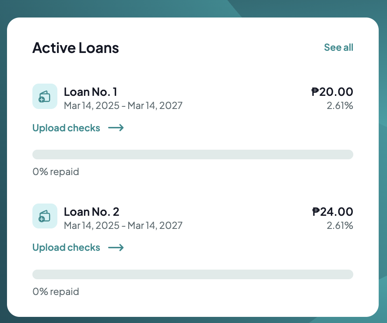Click the Loan No. 2 repayment progress bar
The image size is (387, 323).
point(193,274)
